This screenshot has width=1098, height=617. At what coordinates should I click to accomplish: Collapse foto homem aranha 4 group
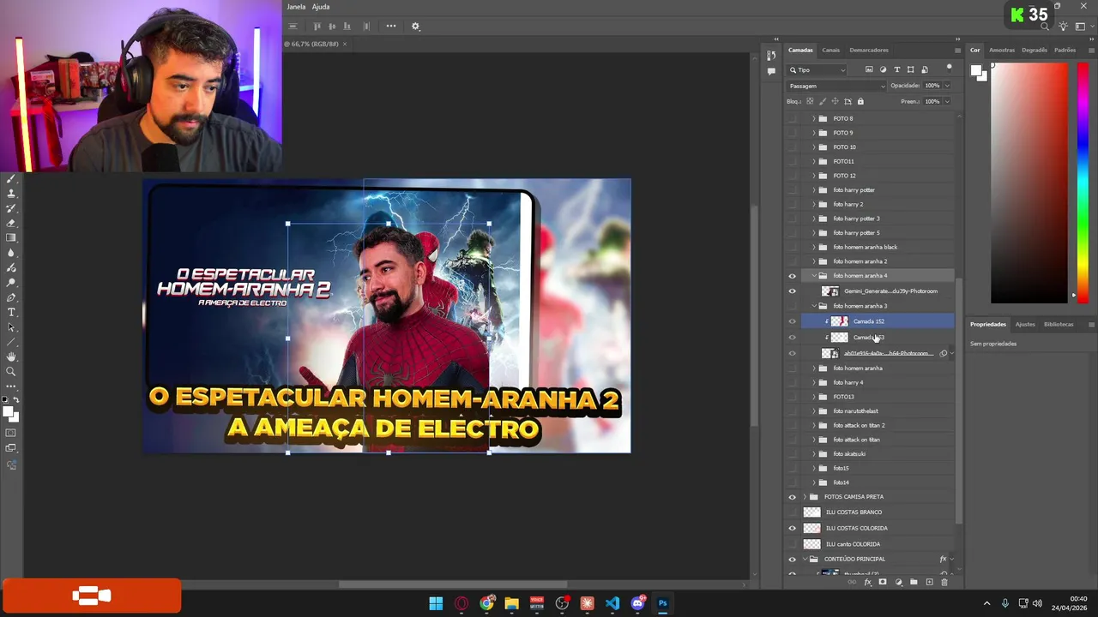tap(814, 276)
